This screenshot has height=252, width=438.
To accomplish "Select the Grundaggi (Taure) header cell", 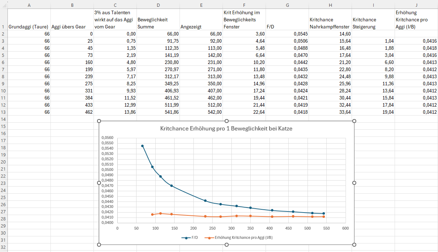I will pyautogui.click(x=29, y=27).
